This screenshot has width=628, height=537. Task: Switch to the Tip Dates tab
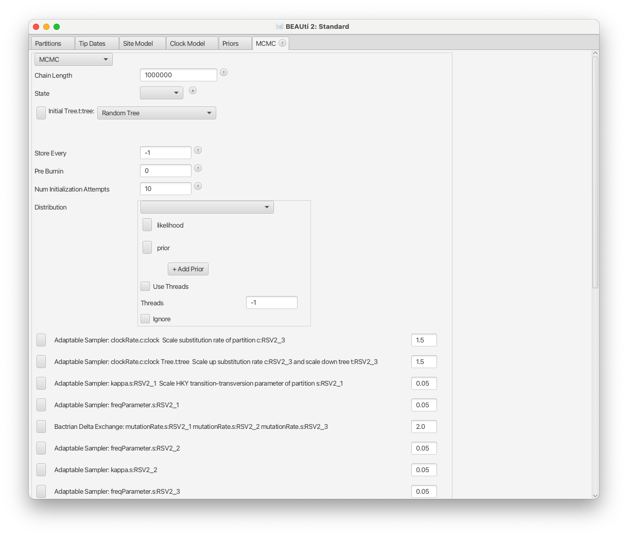point(97,43)
